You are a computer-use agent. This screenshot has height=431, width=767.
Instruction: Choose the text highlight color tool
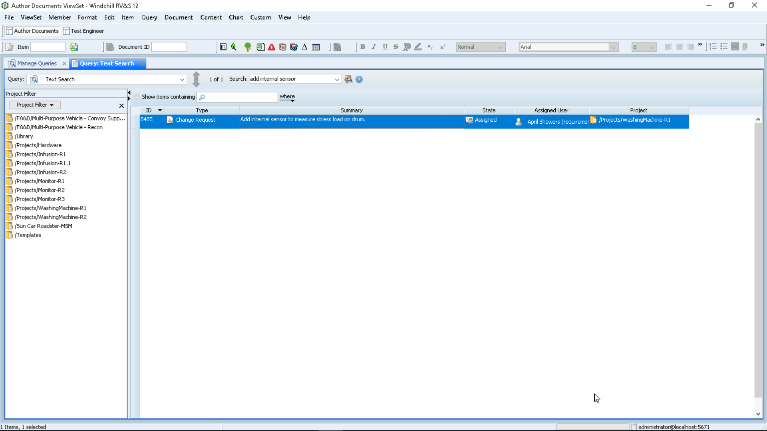pyautogui.click(x=418, y=47)
